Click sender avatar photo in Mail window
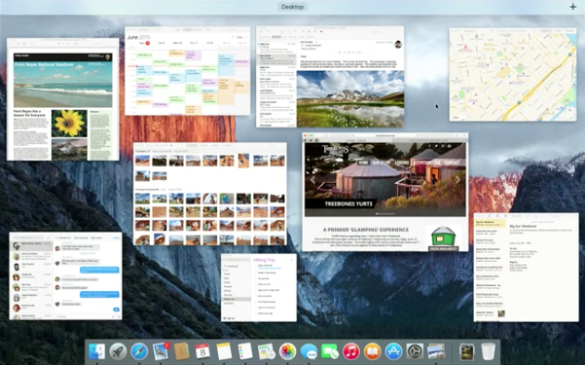Screen dimensions: 585x365 point(398,45)
